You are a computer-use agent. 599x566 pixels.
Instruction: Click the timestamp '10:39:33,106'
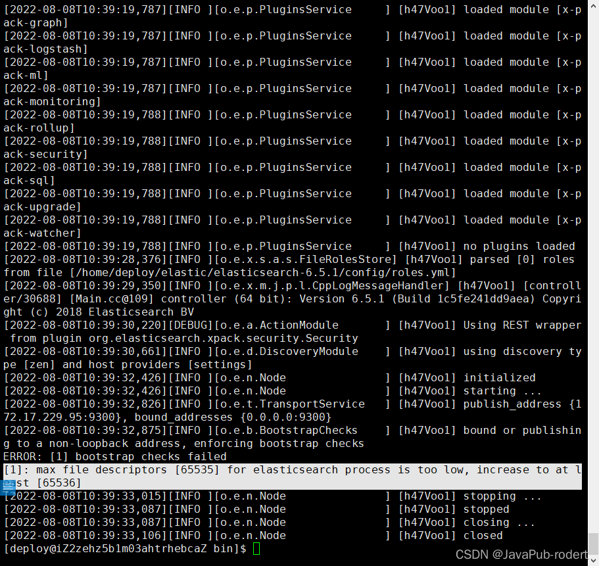pyautogui.click(x=125, y=536)
